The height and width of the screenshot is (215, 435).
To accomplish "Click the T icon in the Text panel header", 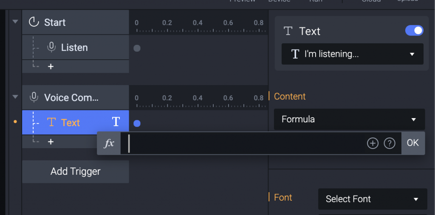I will pyautogui.click(x=288, y=31).
